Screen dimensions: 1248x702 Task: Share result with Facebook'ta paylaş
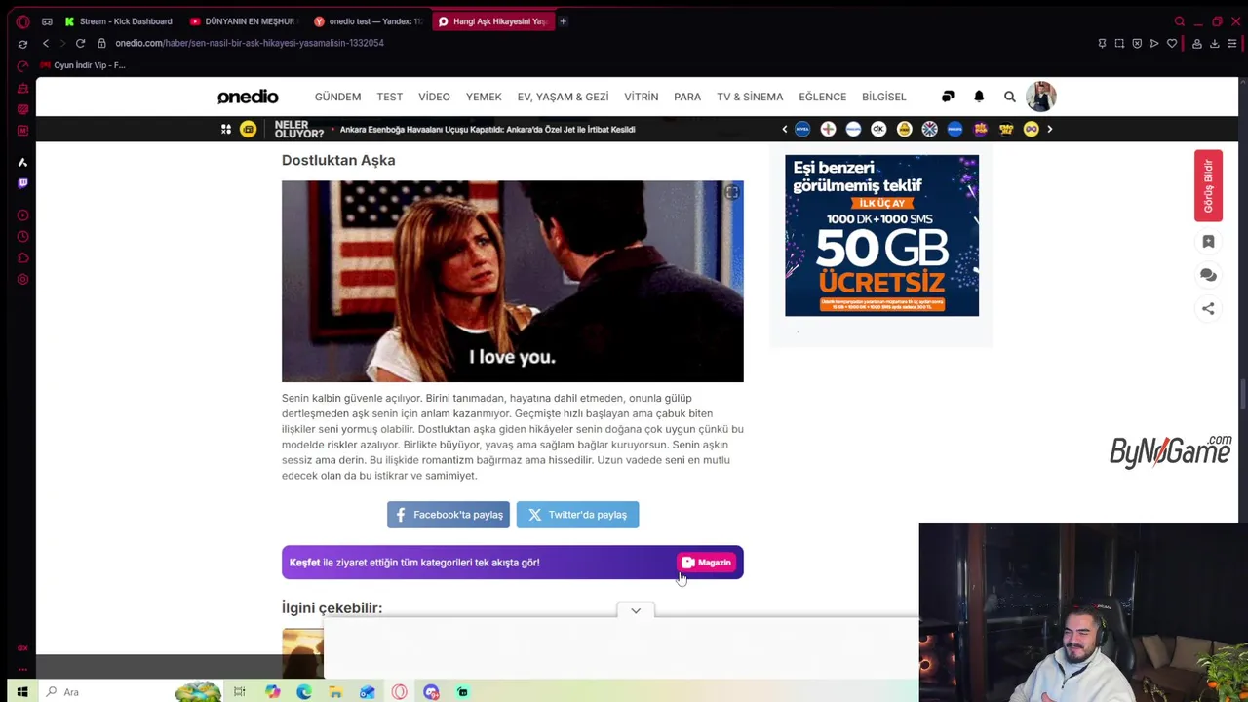click(448, 515)
